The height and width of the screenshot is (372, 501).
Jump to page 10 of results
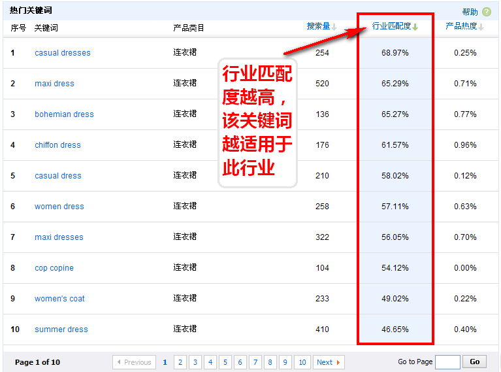coord(302,362)
